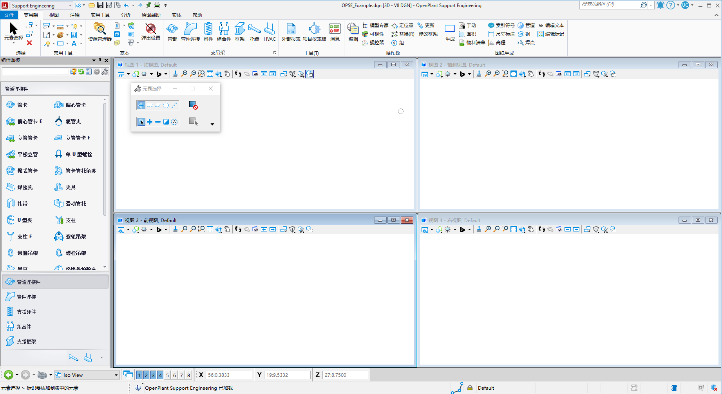Expand the element selection dialog arrow
This screenshot has height=394, width=722.
pos(212,124)
